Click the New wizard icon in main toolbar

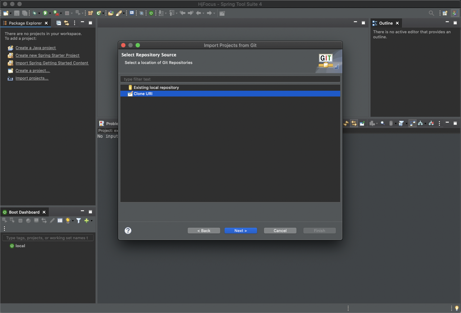pyautogui.click(x=6, y=13)
